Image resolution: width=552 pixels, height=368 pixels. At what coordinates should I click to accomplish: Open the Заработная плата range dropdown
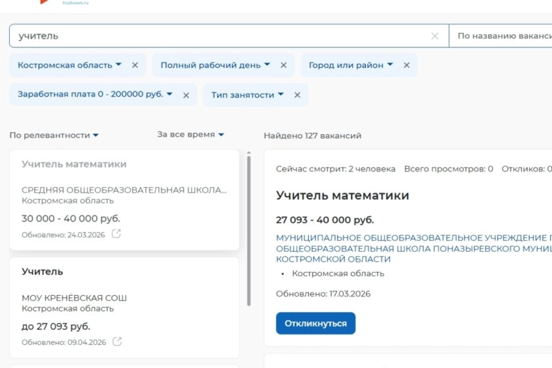170,95
